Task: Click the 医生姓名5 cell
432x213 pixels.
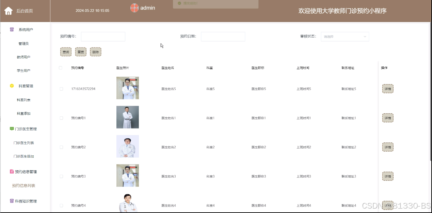Action: (x=169, y=89)
